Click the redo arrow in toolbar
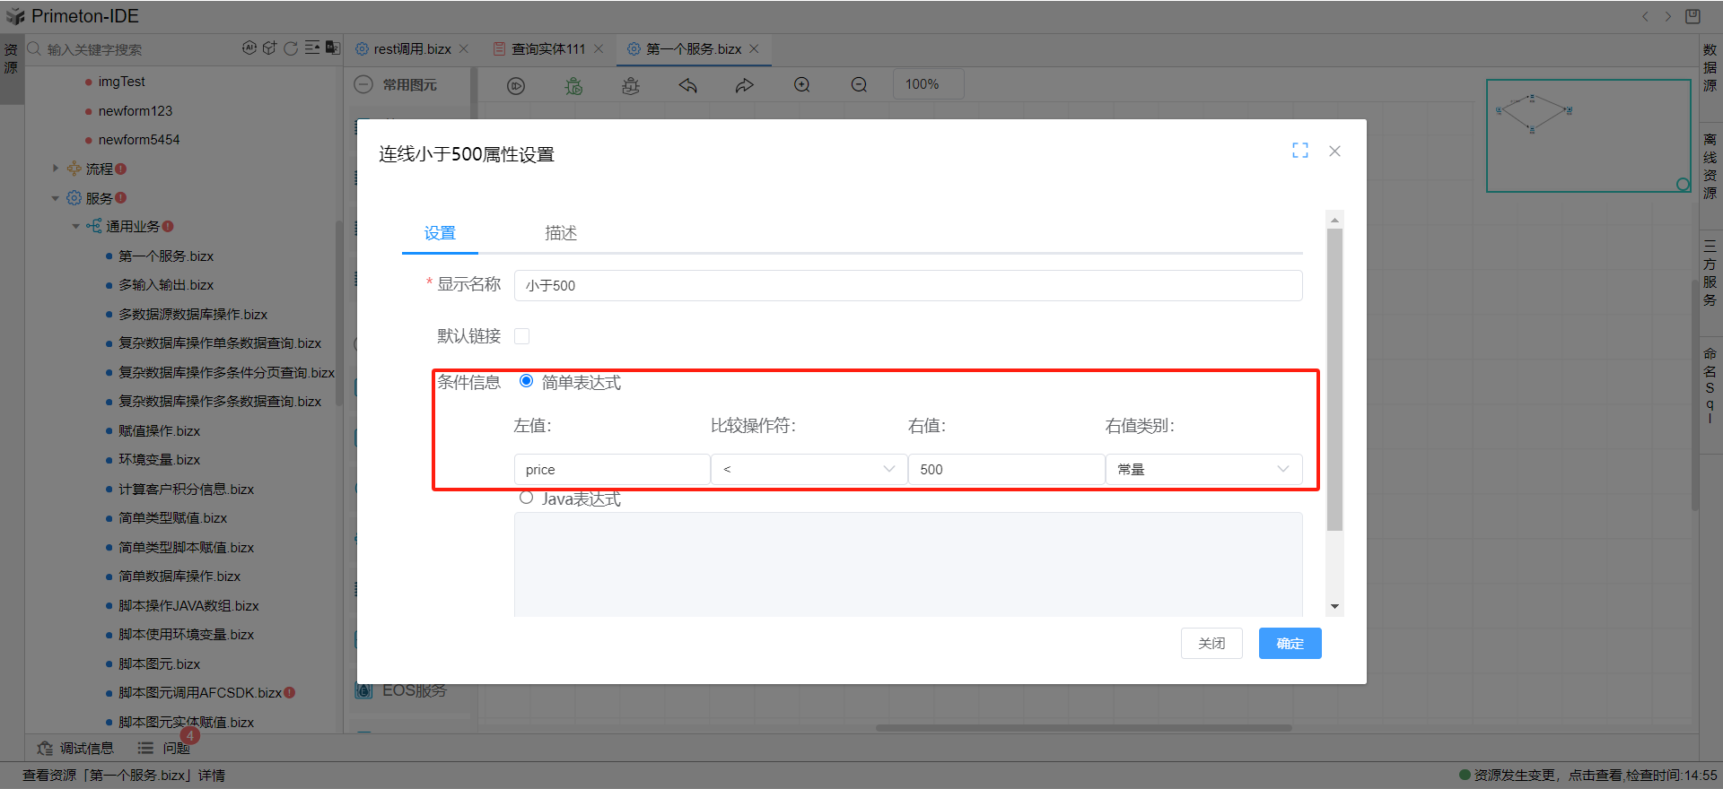1723x789 pixels. [x=745, y=85]
